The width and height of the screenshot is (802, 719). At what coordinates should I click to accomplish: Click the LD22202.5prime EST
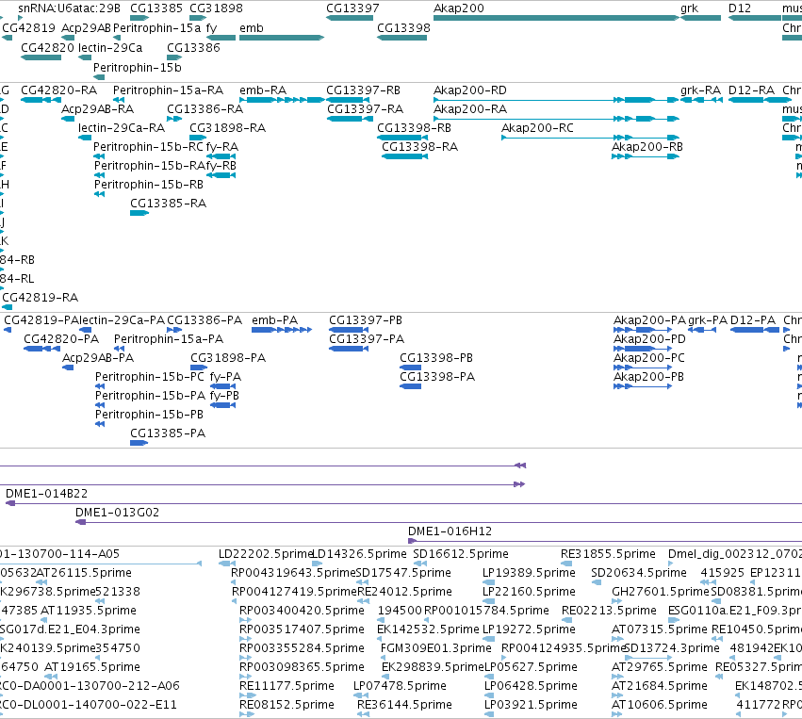point(226,564)
